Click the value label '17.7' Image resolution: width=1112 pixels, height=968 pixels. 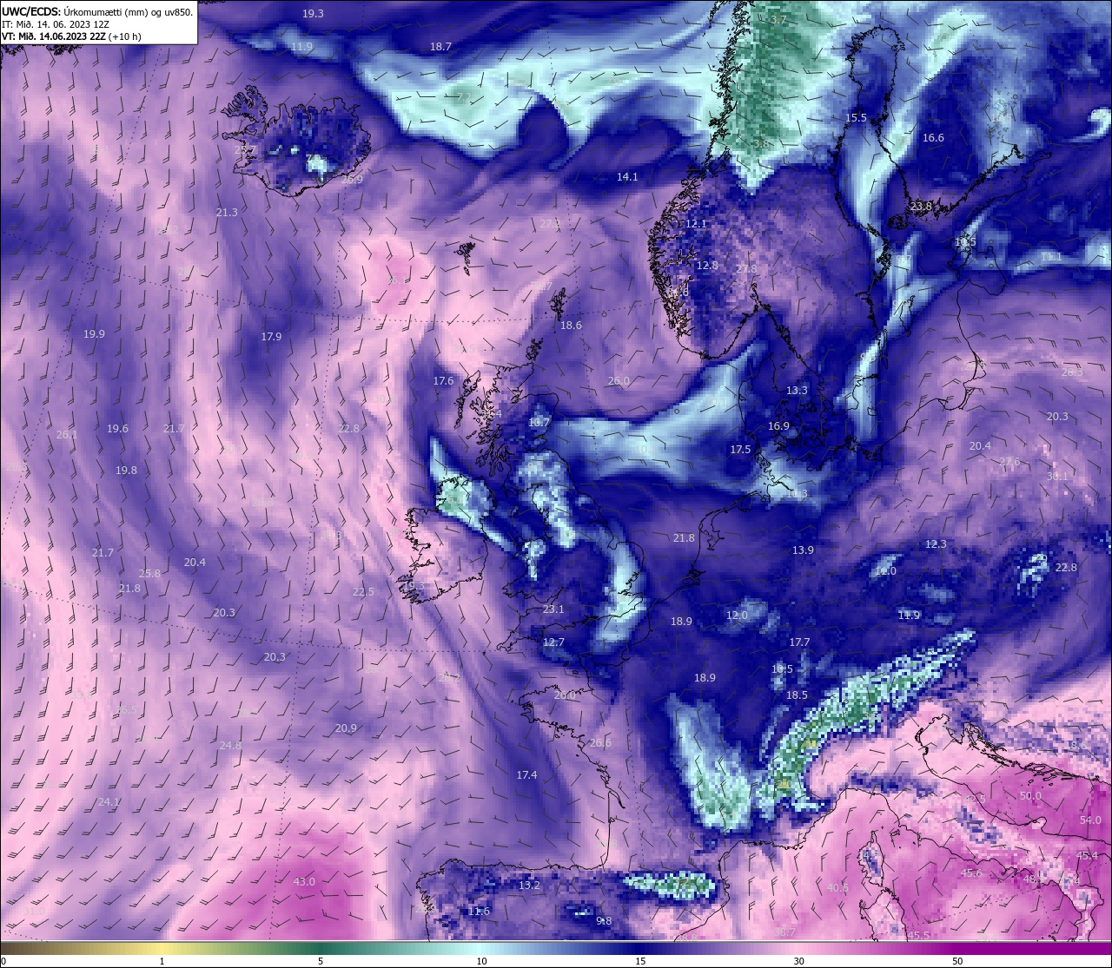(x=799, y=642)
